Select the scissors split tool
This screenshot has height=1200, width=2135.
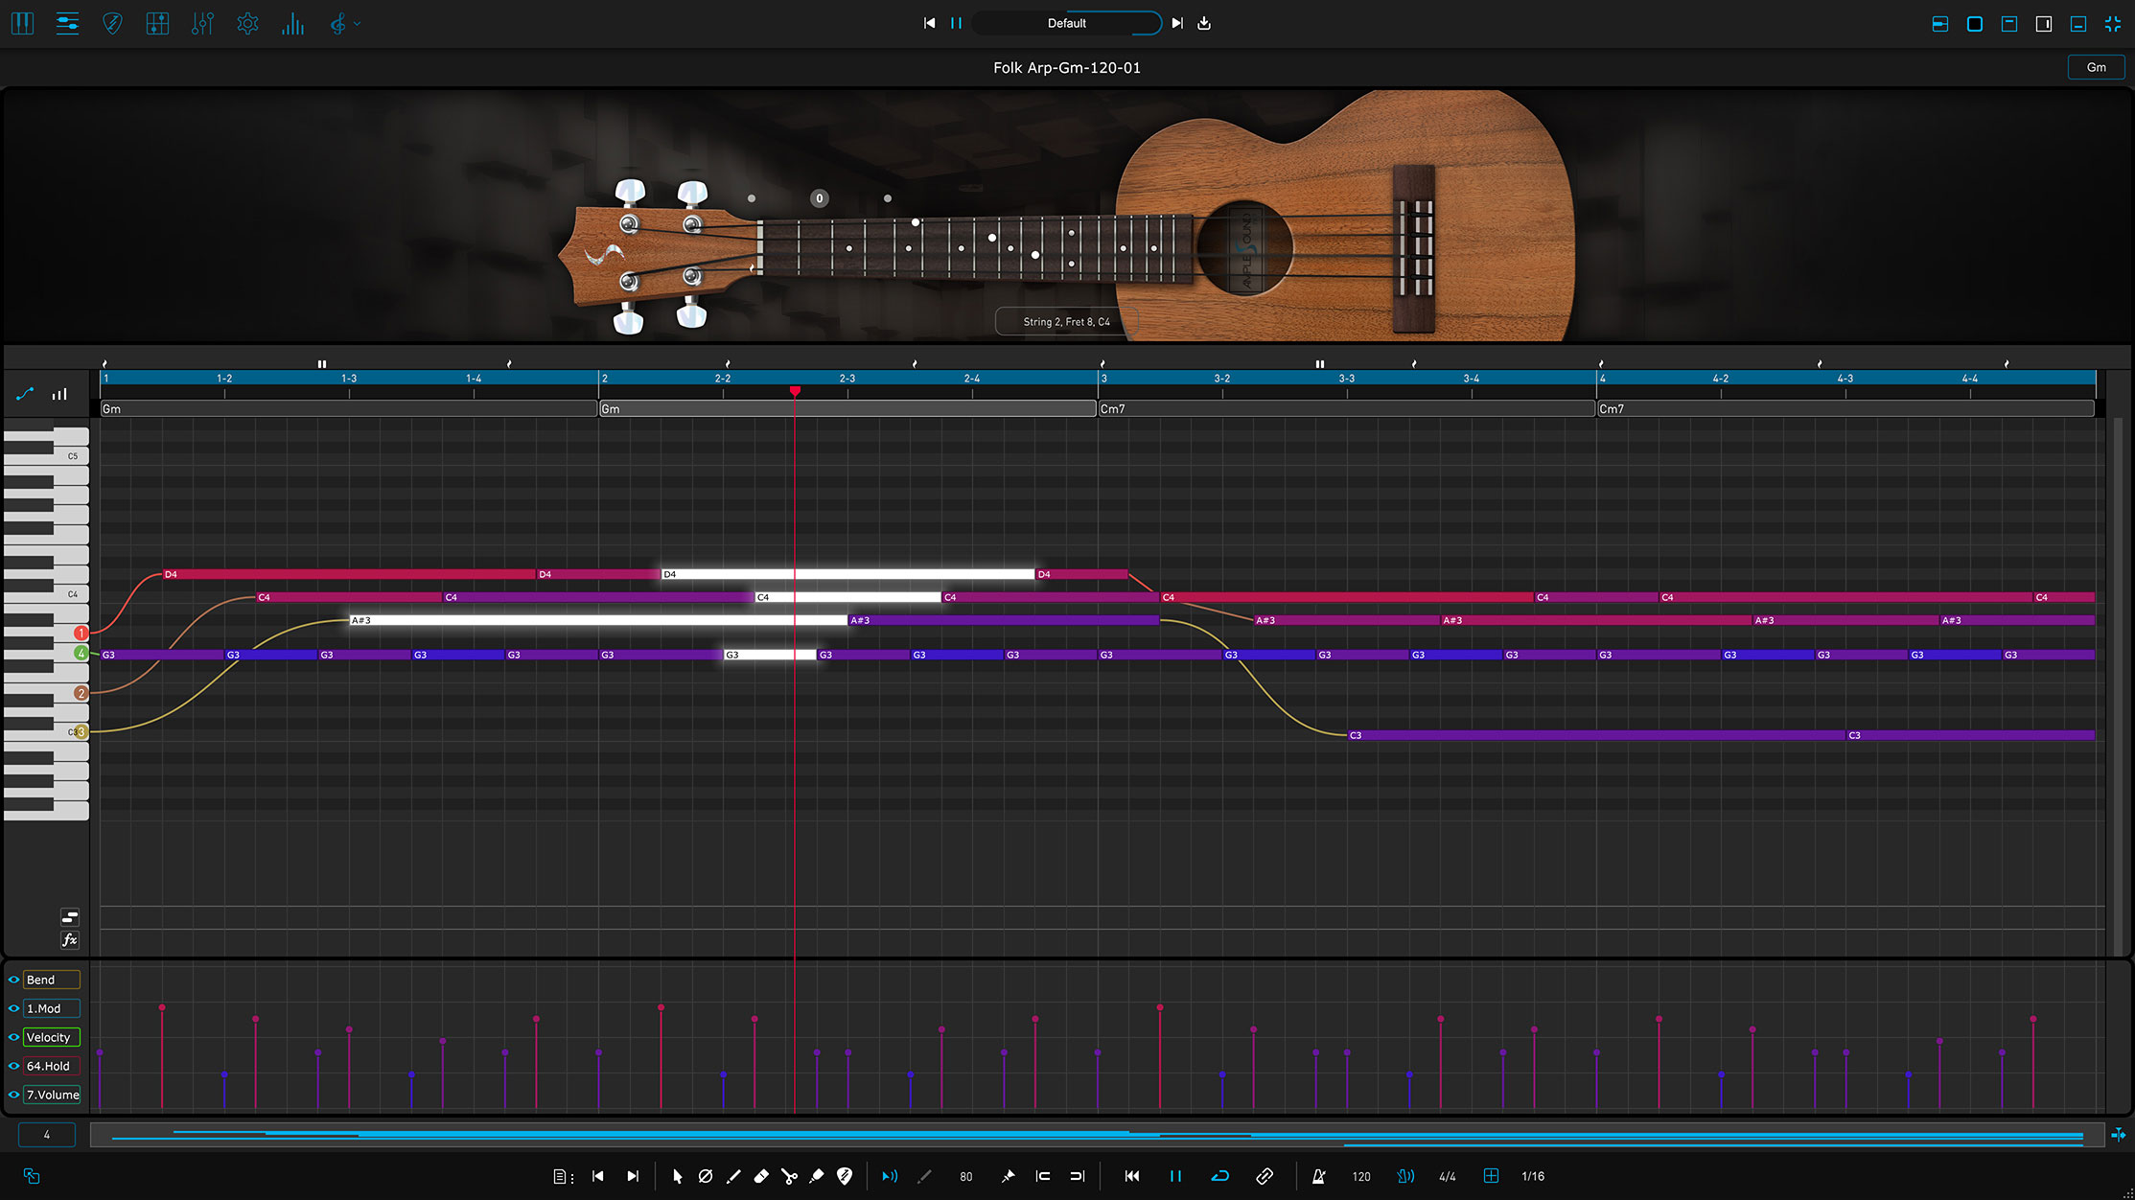(789, 1176)
